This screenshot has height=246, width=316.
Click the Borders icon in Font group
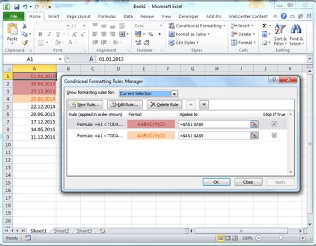click(41, 43)
